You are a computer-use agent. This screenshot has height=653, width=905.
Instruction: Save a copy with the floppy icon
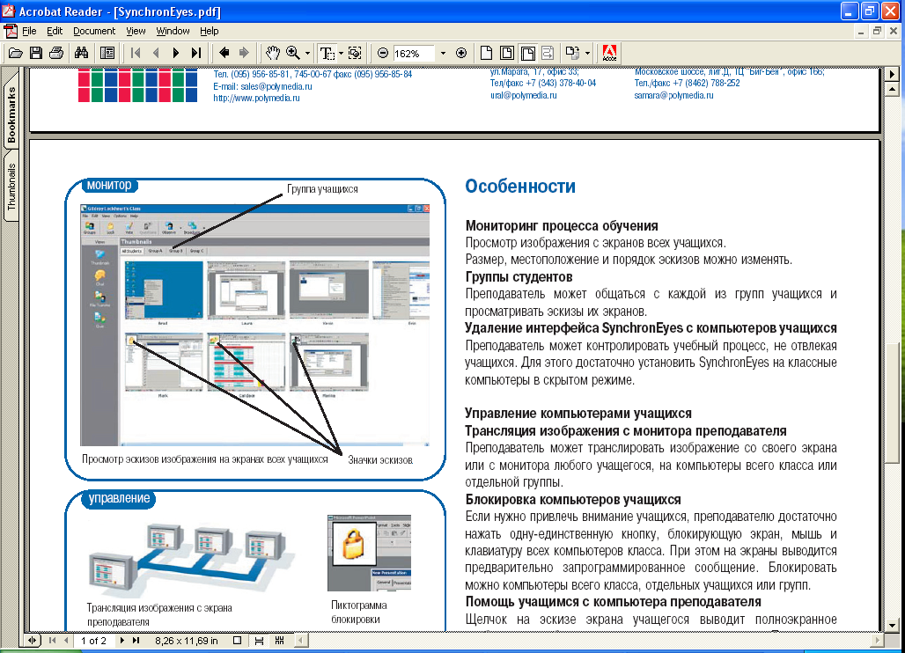click(36, 53)
